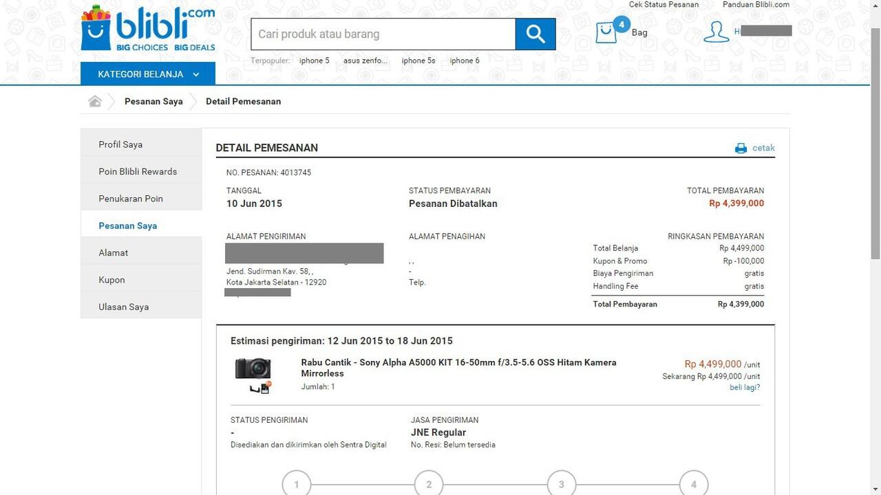Click the printer icon beside cetak
The width and height of the screenshot is (881, 495).
click(x=741, y=148)
